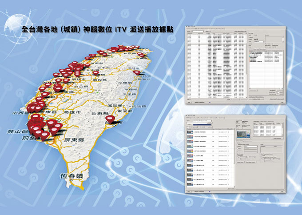The width and height of the screenshot is (302, 215).
Task: Select the 中西區 label on the map
Action: tap(20, 113)
